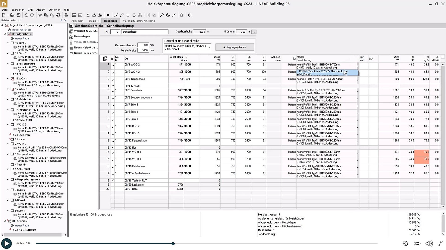Pin the Gebäudestruktur panel

[x=61, y=20]
